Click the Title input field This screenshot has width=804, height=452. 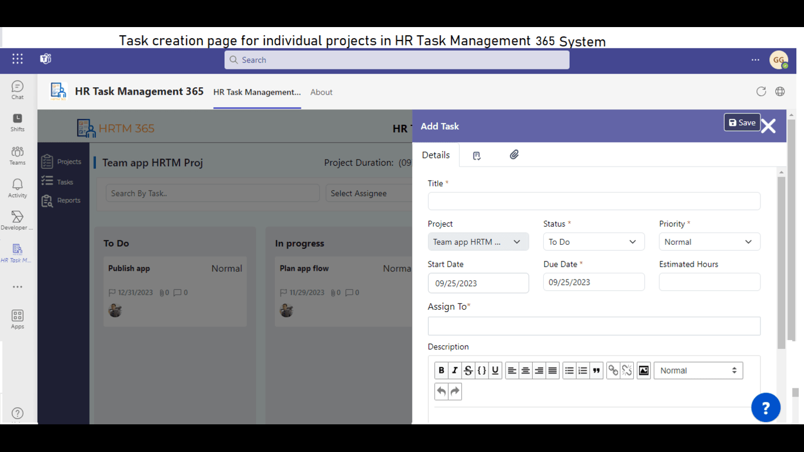(594, 201)
